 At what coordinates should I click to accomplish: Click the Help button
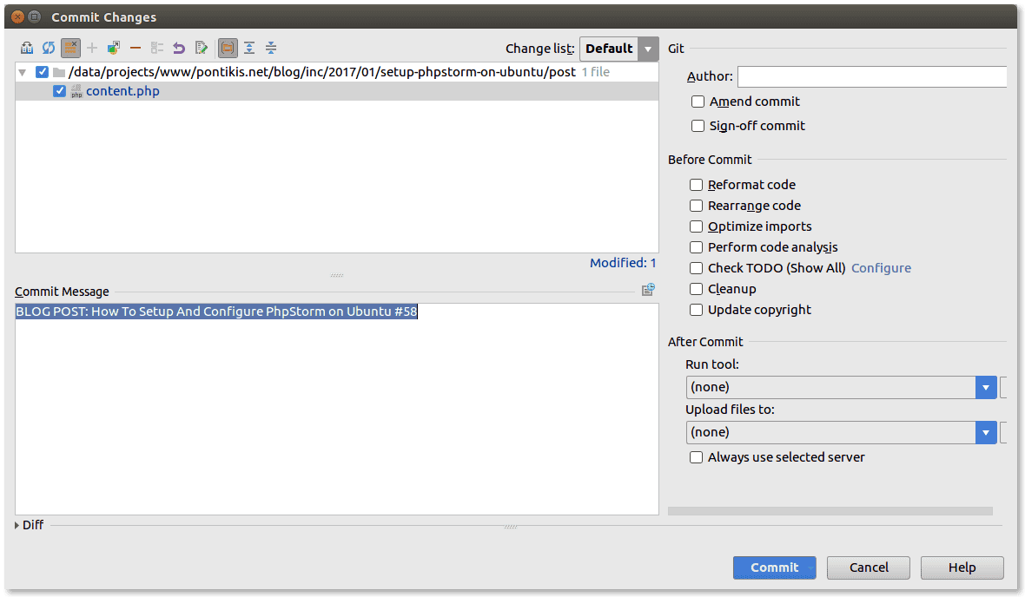click(x=962, y=568)
